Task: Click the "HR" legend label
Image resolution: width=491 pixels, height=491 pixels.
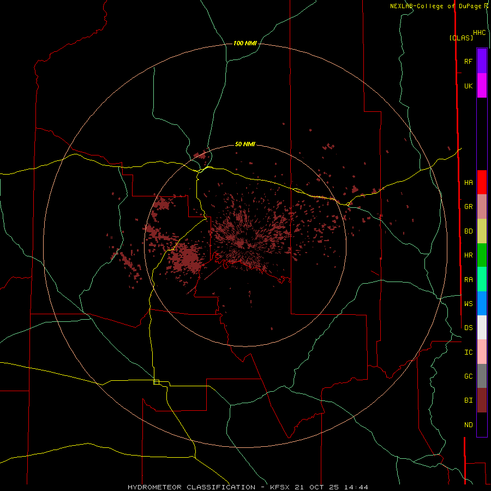Action: (468, 255)
